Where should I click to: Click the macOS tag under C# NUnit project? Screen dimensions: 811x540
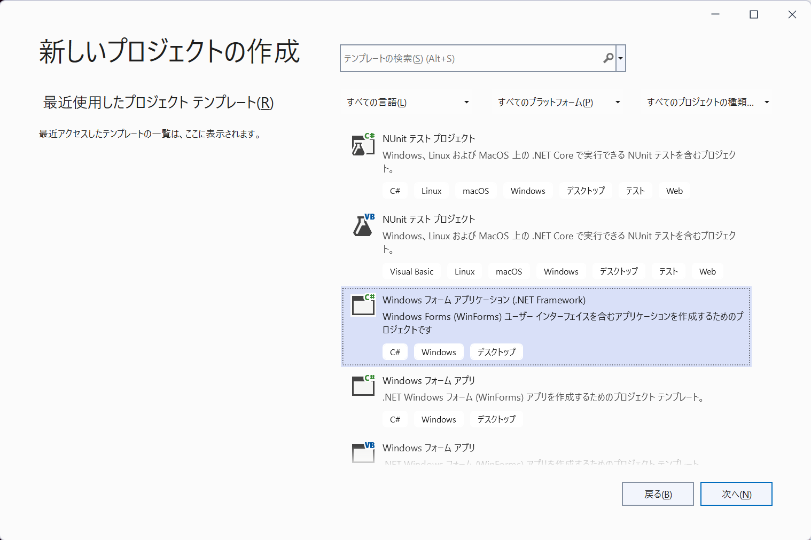coord(475,191)
